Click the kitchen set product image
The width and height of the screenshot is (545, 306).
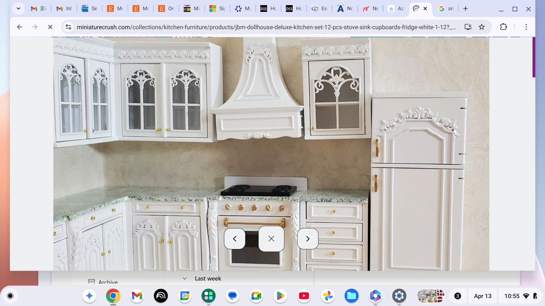coord(271,154)
